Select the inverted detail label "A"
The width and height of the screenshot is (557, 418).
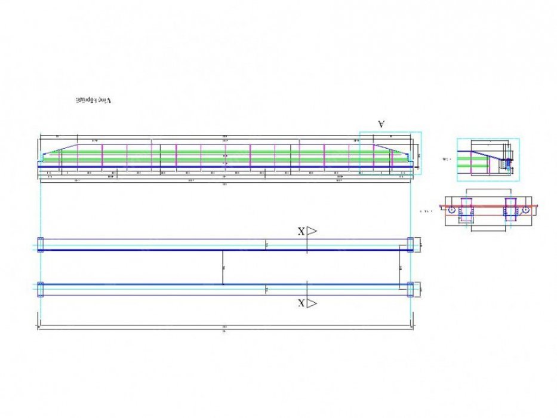pos(381,124)
